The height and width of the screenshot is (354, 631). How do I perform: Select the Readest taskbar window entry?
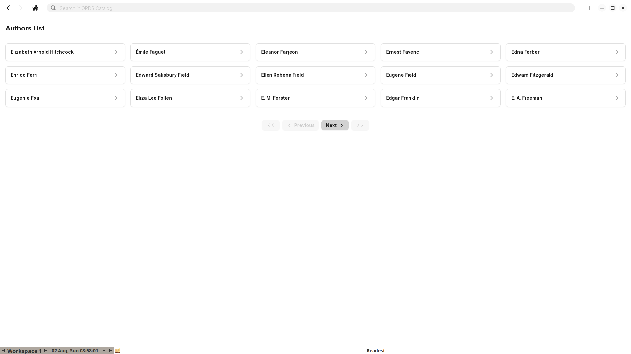tap(372, 351)
